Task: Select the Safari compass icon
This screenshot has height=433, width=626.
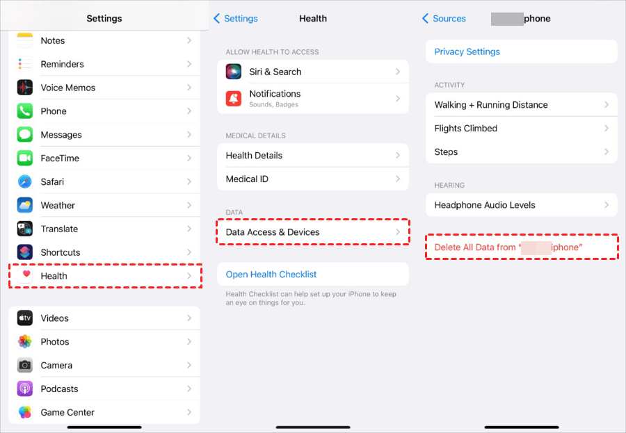Action: tap(25, 181)
